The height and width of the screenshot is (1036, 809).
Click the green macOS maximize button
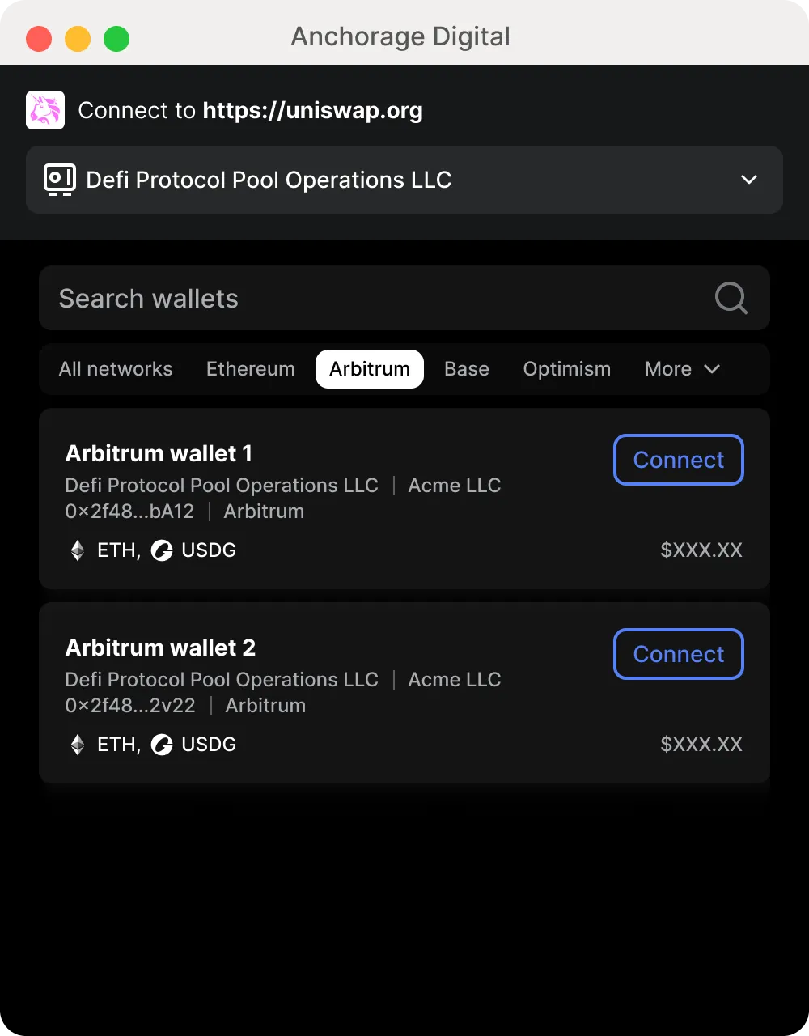pyautogui.click(x=116, y=38)
